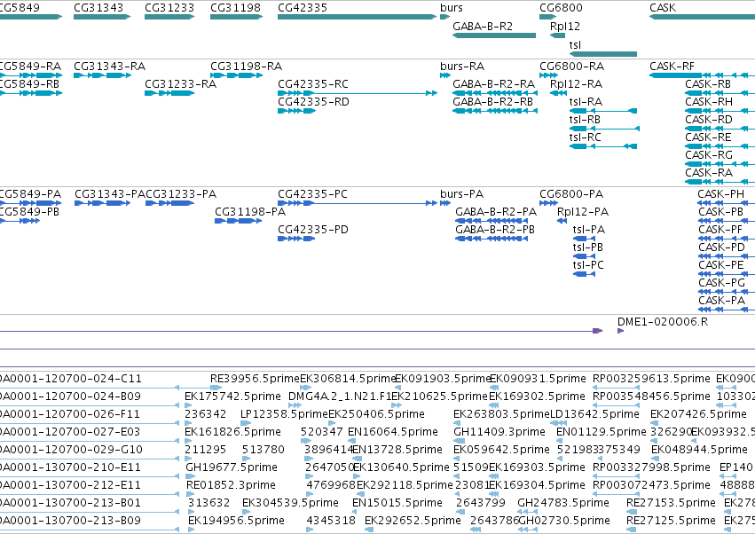The width and height of the screenshot is (755, 534).
Task: Click the DME1-020006.R feature label
Action: click(x=663, y=322)
